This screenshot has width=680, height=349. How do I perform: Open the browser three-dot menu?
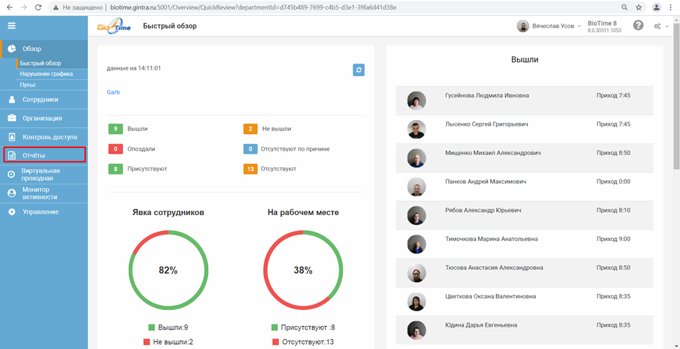(x=672, y=8)
